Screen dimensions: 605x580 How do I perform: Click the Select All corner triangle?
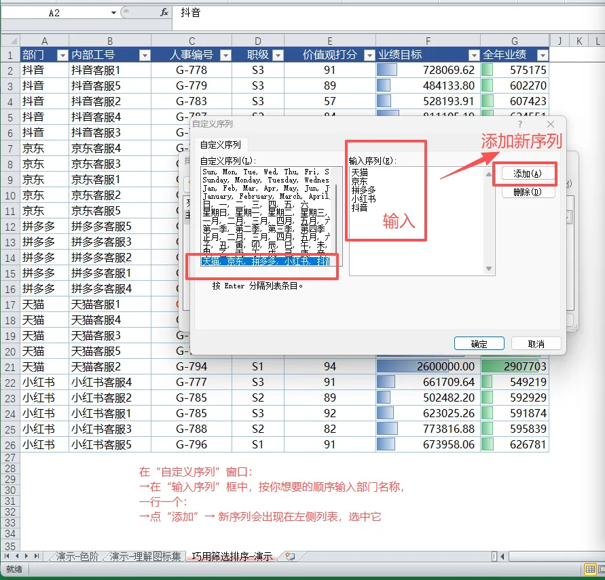pyautogui.click(x=11, y=41)
